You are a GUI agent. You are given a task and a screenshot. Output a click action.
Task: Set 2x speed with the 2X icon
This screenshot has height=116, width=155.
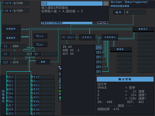(60, 80)
